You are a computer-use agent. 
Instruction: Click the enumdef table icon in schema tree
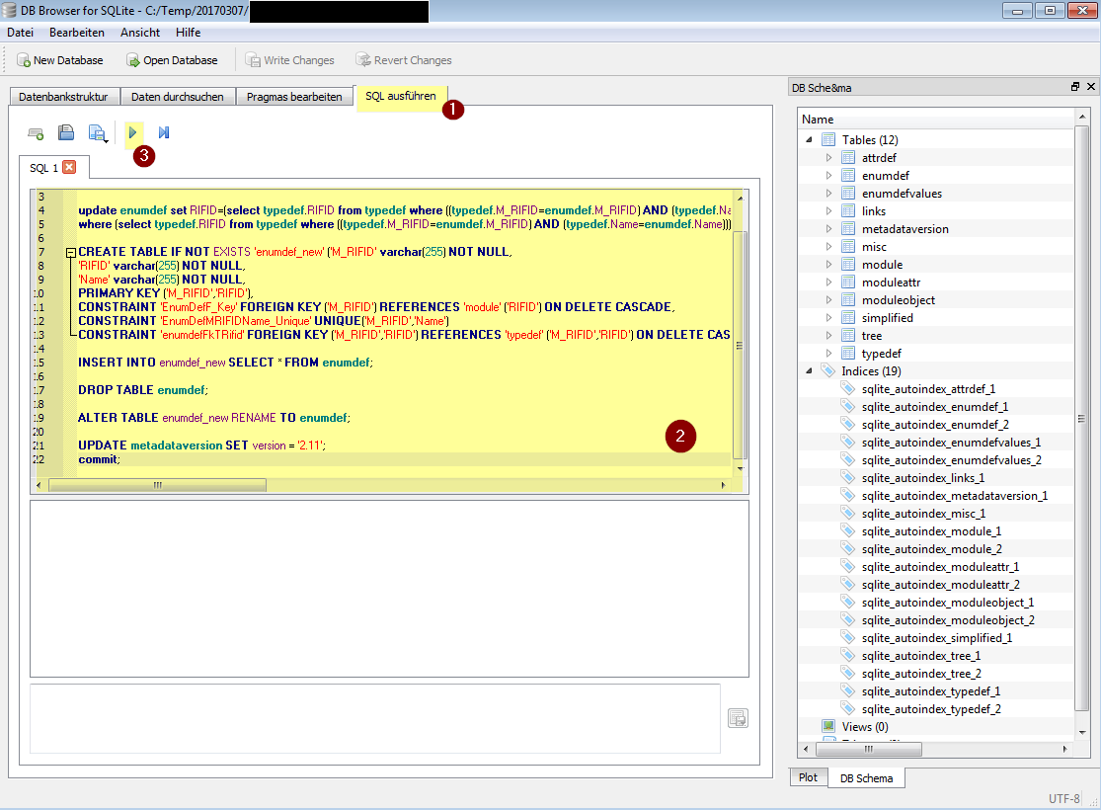point(848,176)
